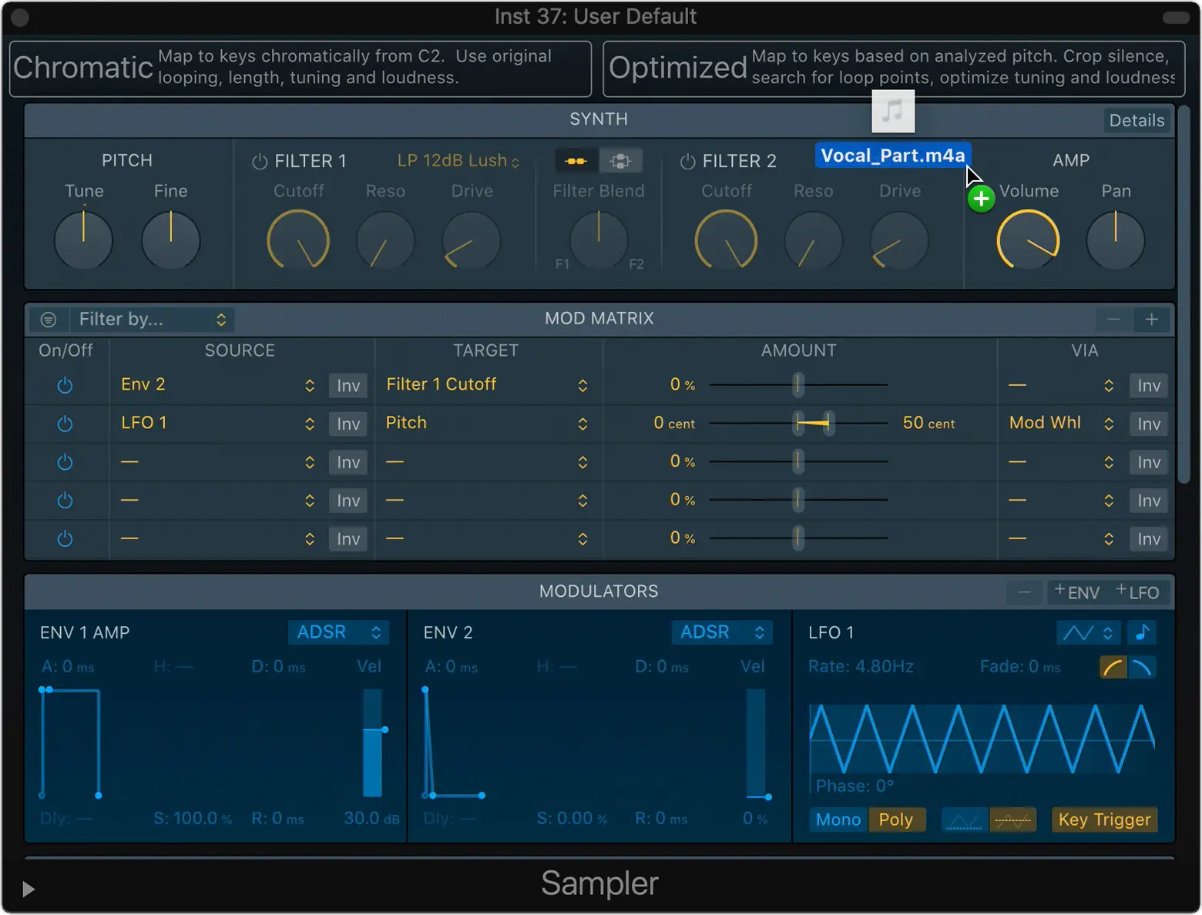Open the LP 12dB Lush filter type menu

click(x=458, y=161)
